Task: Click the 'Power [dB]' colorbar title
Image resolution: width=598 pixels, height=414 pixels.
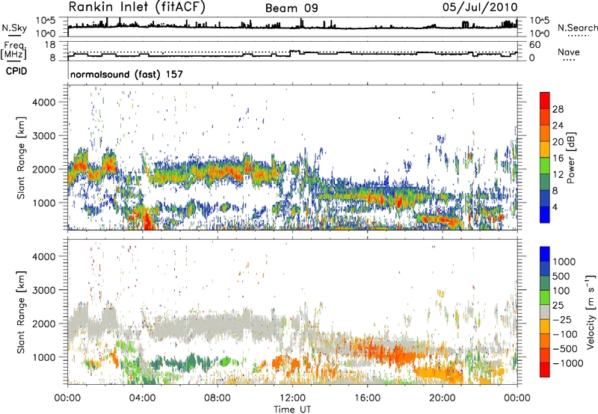Action: point(570,158)
